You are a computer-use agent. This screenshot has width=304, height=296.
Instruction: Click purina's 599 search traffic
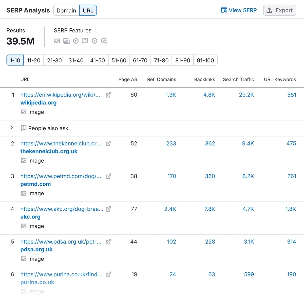coord(249,274)
